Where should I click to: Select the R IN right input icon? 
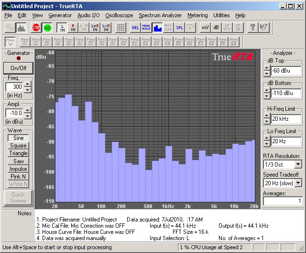click(x=73, y=27)
